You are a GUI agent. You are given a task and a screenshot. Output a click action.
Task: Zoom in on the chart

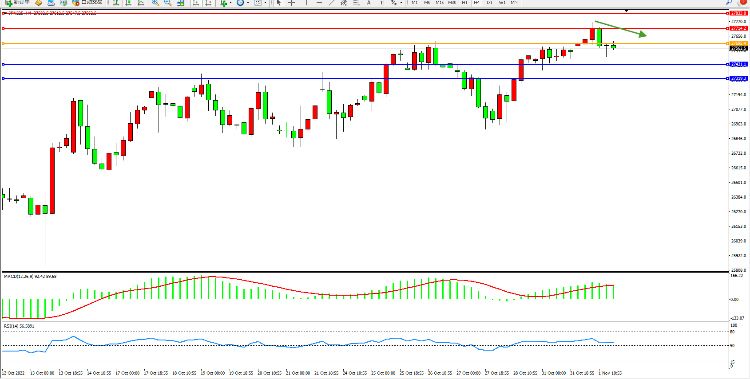pyautogui.click(x=155, y=3)
